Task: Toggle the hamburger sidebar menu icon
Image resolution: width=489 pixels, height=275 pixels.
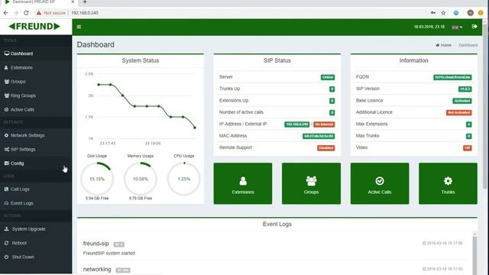Action: (x=79, y=27)
